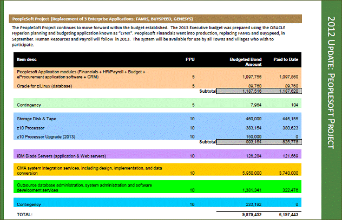Click the 'Item desc' column header
This screenshot has width=342, height=220.
tap(27, 59)
